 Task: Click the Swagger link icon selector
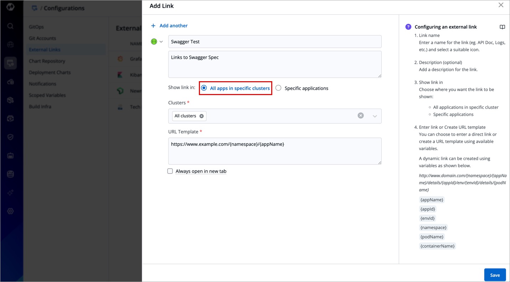154,42
